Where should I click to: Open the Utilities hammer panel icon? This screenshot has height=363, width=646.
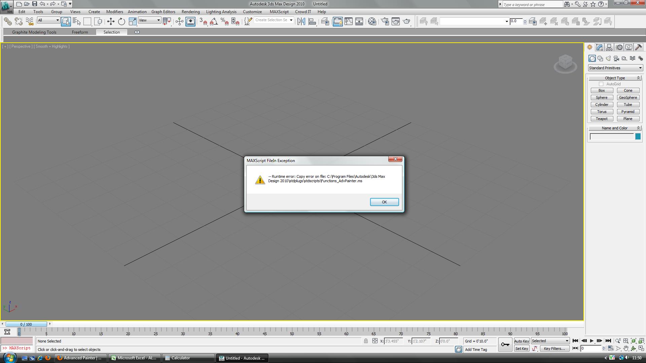pyautogui.click(x=638, y=47)
